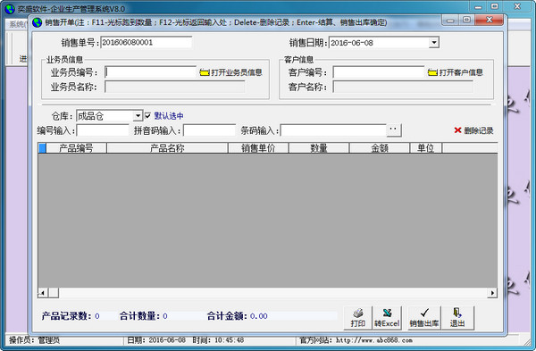Image resolution: width=536 pixels, height=351 pixels.
Task: Focus the 业务员编号 input field
Action: (150, 72)
